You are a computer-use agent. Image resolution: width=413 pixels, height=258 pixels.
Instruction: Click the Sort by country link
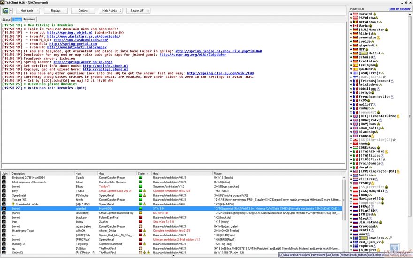[x=399, y=8]
